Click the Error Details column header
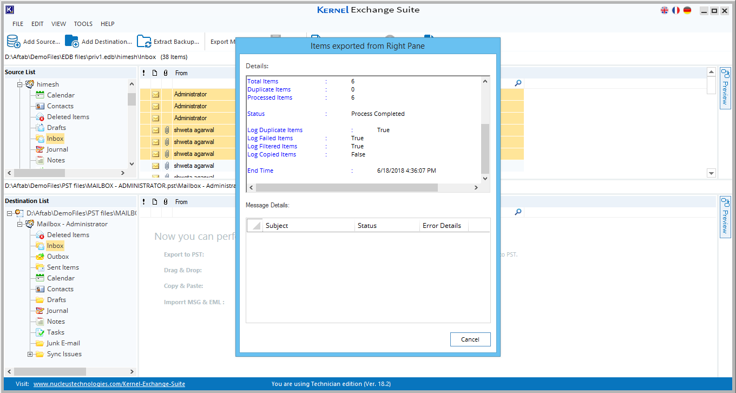This screenshot has width=736, height=393. coord(444,226)
